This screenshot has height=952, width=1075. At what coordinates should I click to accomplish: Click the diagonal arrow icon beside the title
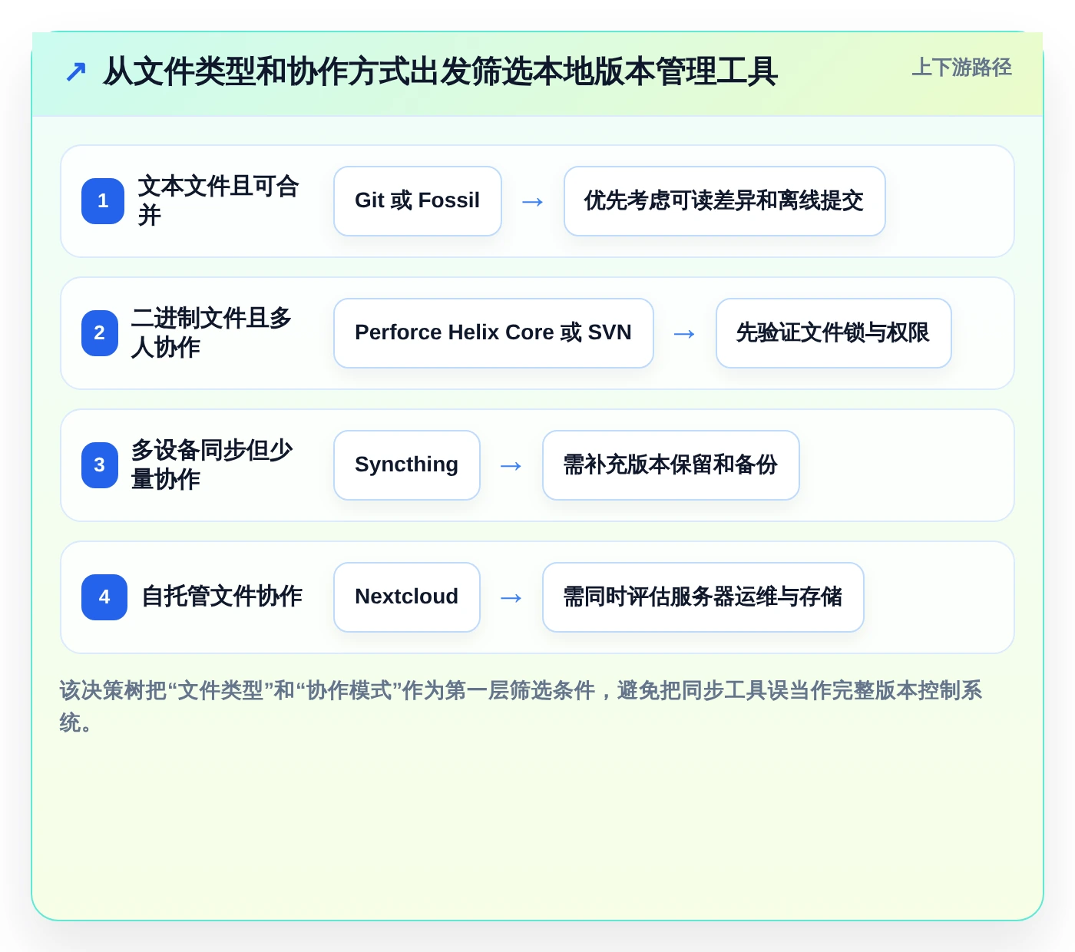[x=75, y=72]
